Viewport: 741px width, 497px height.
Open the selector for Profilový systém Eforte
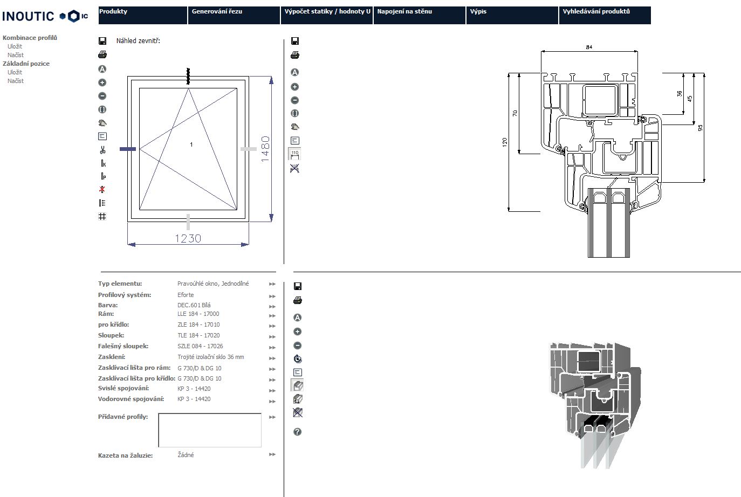coord(271,296)
